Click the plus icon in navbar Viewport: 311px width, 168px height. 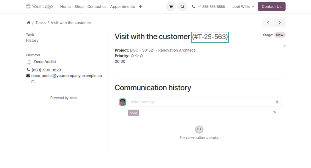[140, 7]
